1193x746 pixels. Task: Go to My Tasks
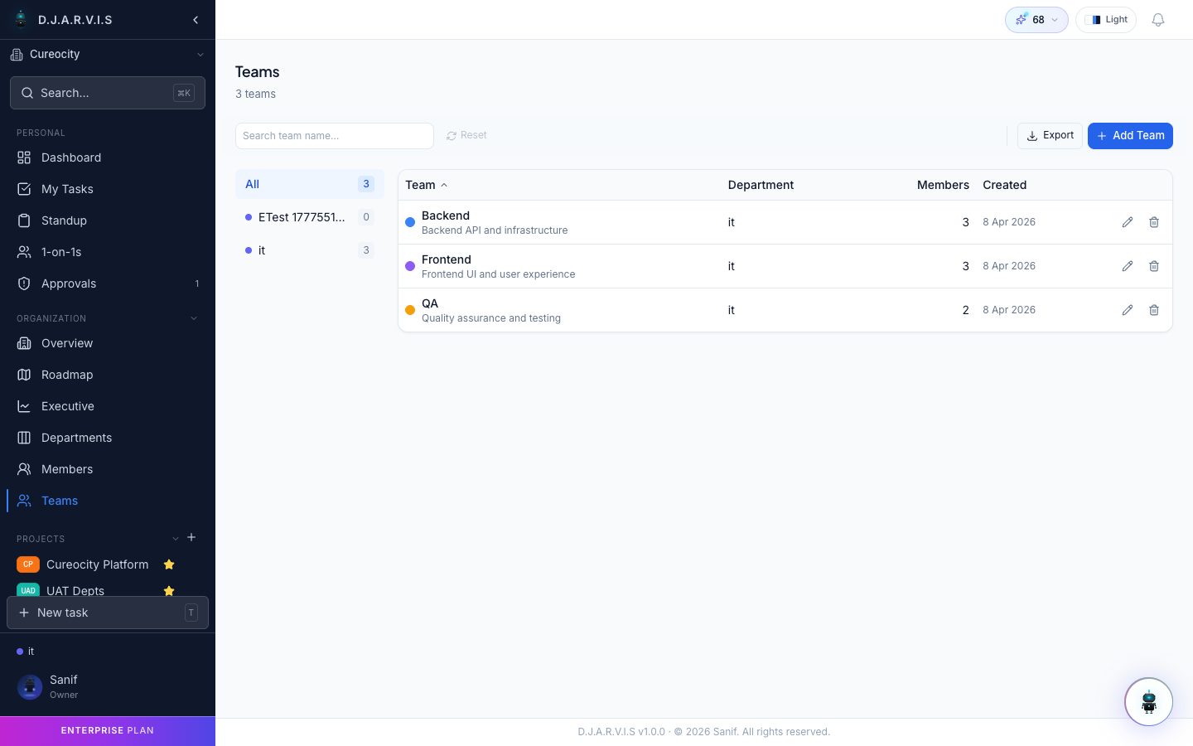[x=108, y=189]
